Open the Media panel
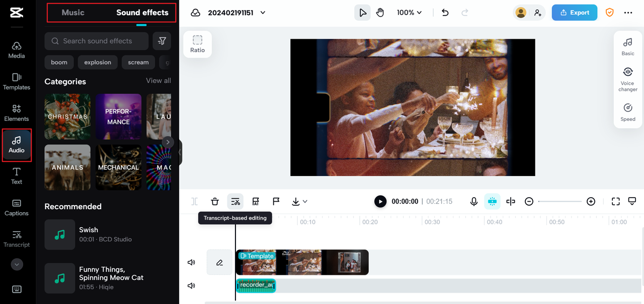This screenshot has width=644, height=304. [16, 50]
